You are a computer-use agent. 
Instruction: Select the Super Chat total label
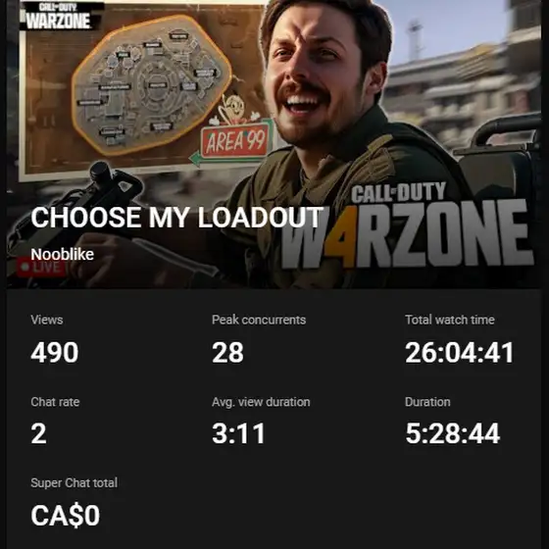click(x=75, y=482)
